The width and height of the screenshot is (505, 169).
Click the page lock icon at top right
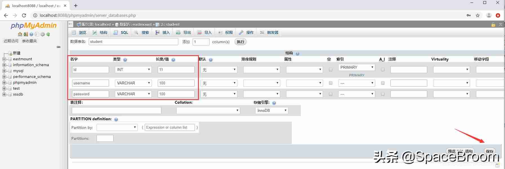click(493, 25)
